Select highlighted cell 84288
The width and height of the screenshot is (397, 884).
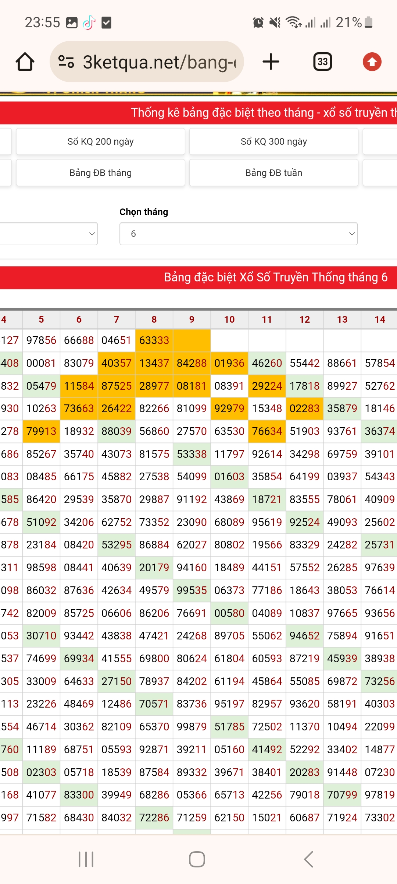(192, 363)
